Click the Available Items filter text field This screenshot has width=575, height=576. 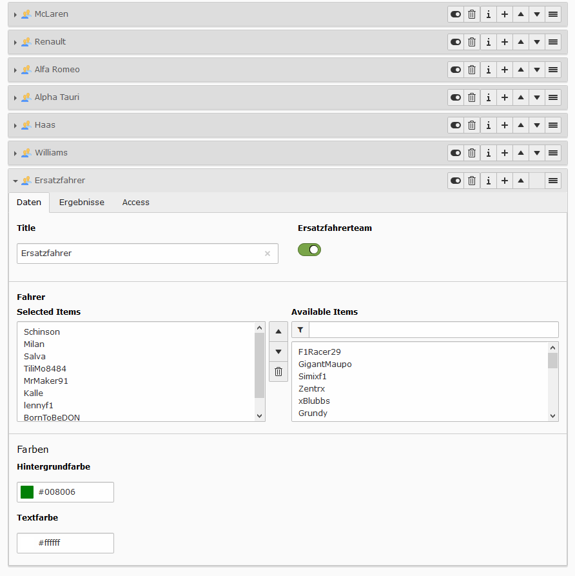433,330
